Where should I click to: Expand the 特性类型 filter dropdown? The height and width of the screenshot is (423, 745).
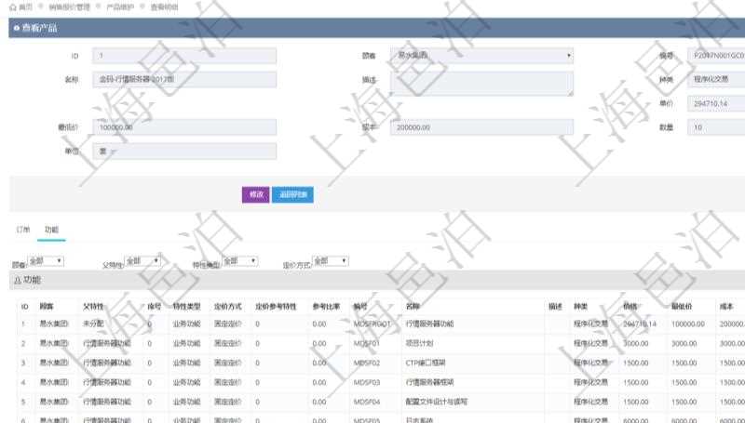(239, 261)
